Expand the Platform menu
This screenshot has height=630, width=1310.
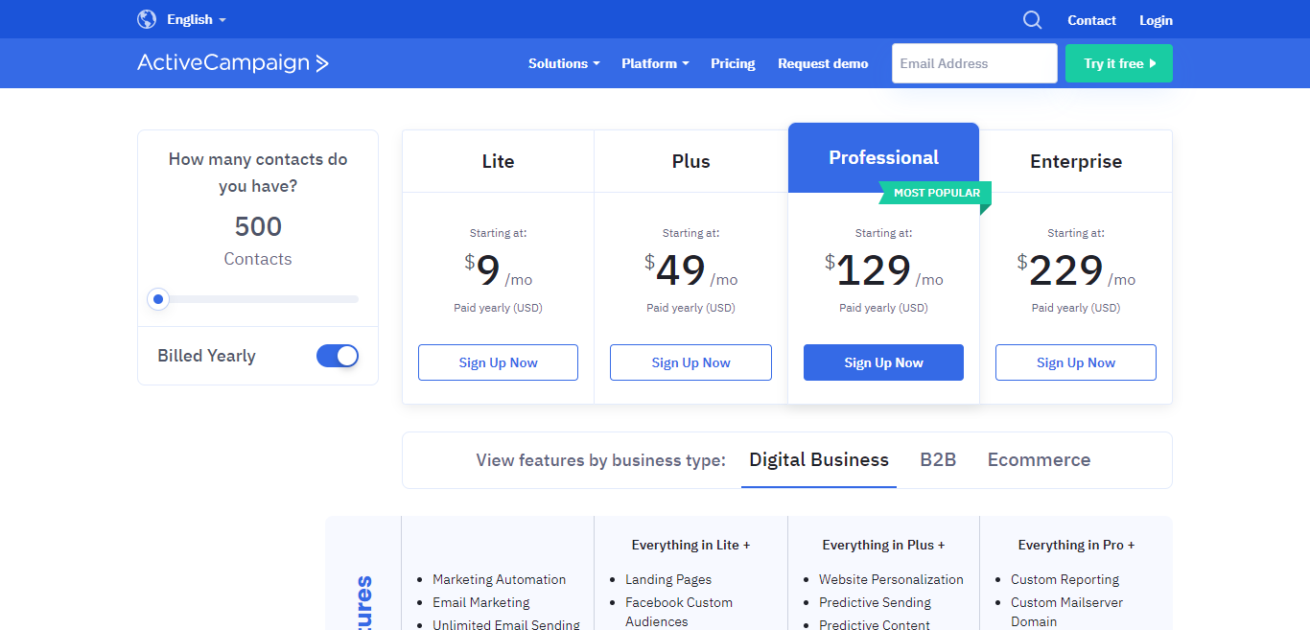[655, 63]
